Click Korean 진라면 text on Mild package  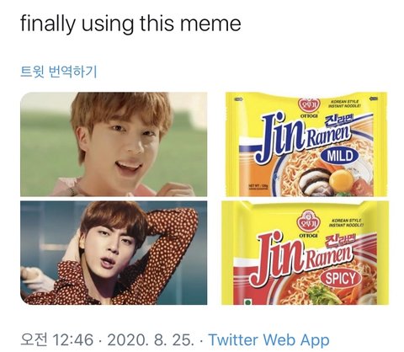338,122
